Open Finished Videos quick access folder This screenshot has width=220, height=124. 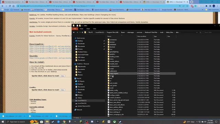82,52
